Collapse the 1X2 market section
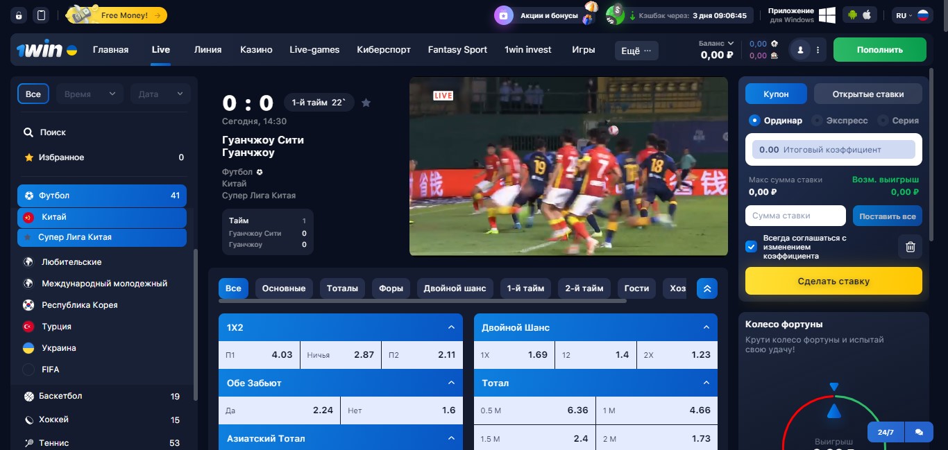 451,327
